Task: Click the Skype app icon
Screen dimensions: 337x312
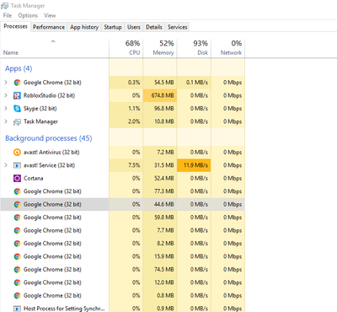Action: coord(17,109)
